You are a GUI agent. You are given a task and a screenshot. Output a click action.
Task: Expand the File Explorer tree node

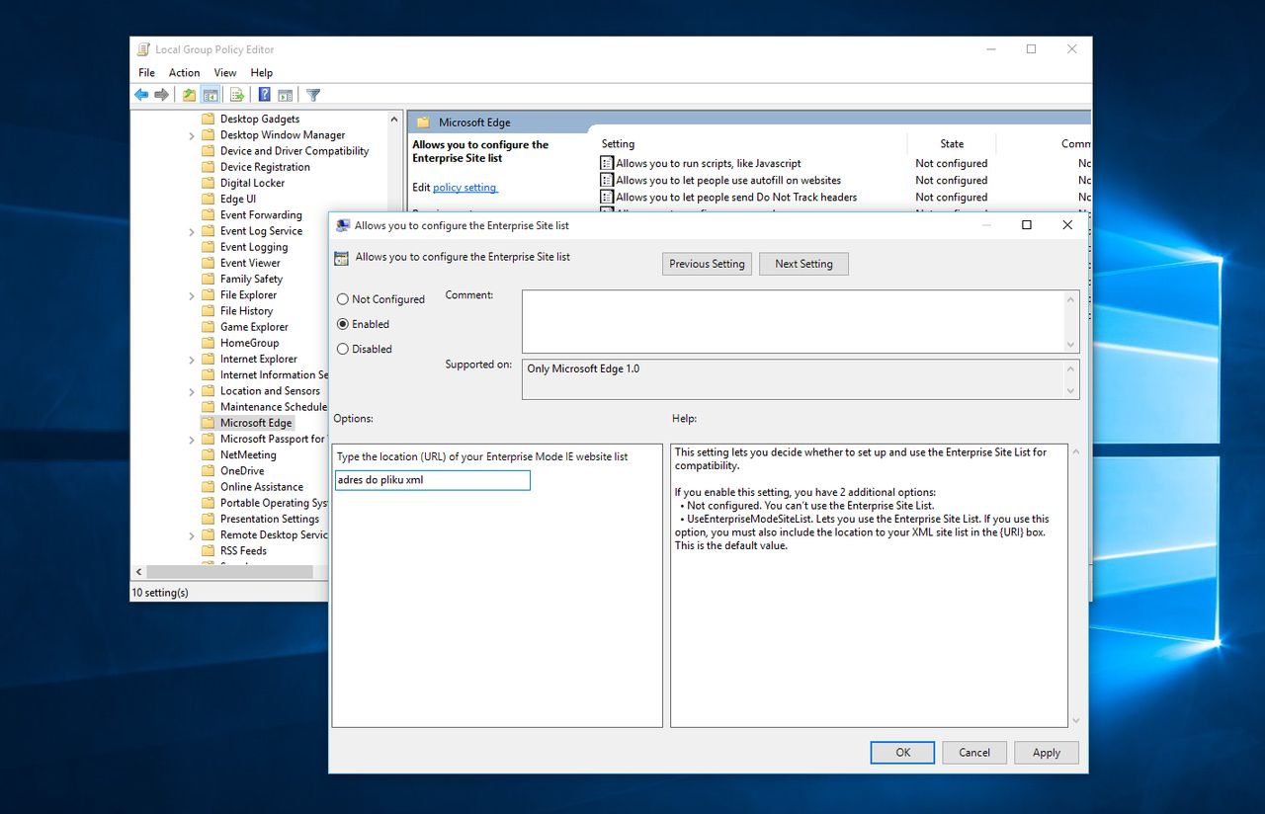tap(192, 295)
